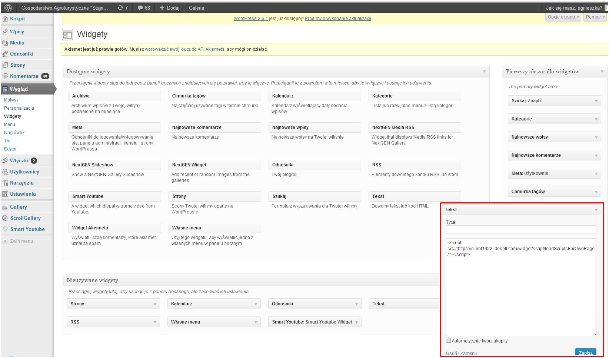Viewport: 609px width, 358px height.
Task: Click the Tytuł input field
Action: (521, 230)
